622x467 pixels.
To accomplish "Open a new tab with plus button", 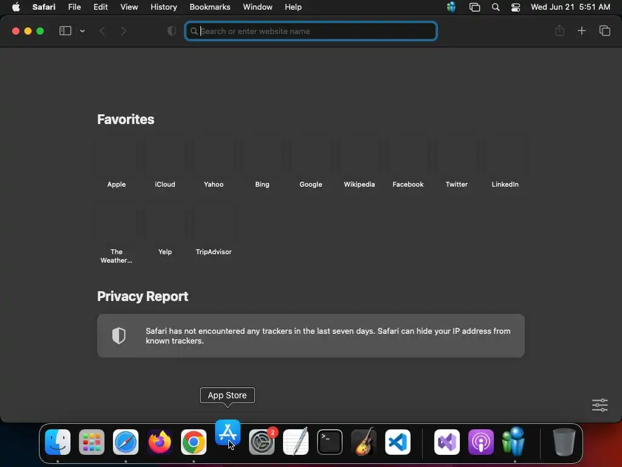I will [x=581, y=30].
